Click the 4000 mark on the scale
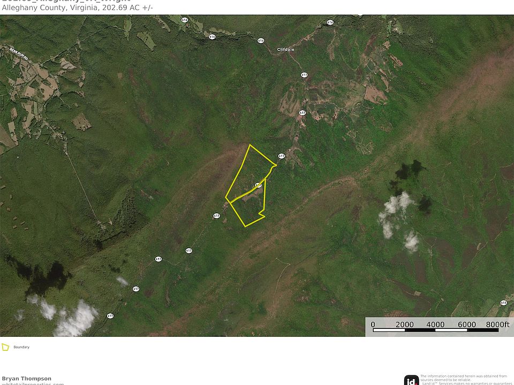The image size is (514, 385). coord(435,324)
